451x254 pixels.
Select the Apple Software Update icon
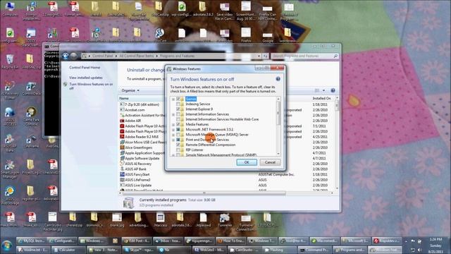(x=122, y=158)
